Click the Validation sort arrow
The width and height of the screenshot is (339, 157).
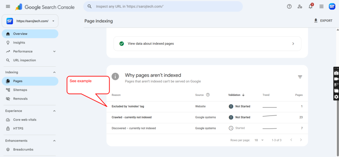click(243, 95)
